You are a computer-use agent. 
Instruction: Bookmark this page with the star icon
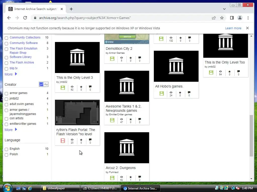tap(222, 18)
